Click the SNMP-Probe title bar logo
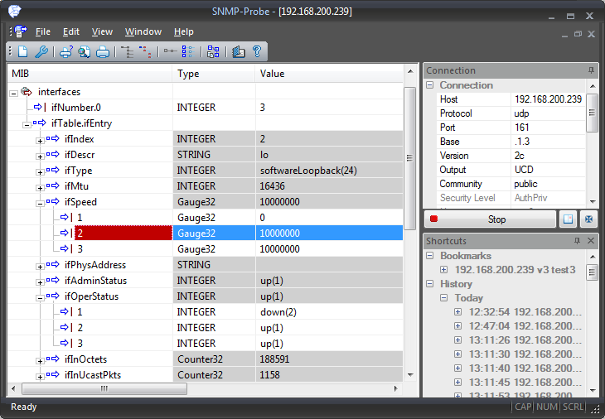The height and width of the screenshot is (419, 605). [x=14, y=11]
